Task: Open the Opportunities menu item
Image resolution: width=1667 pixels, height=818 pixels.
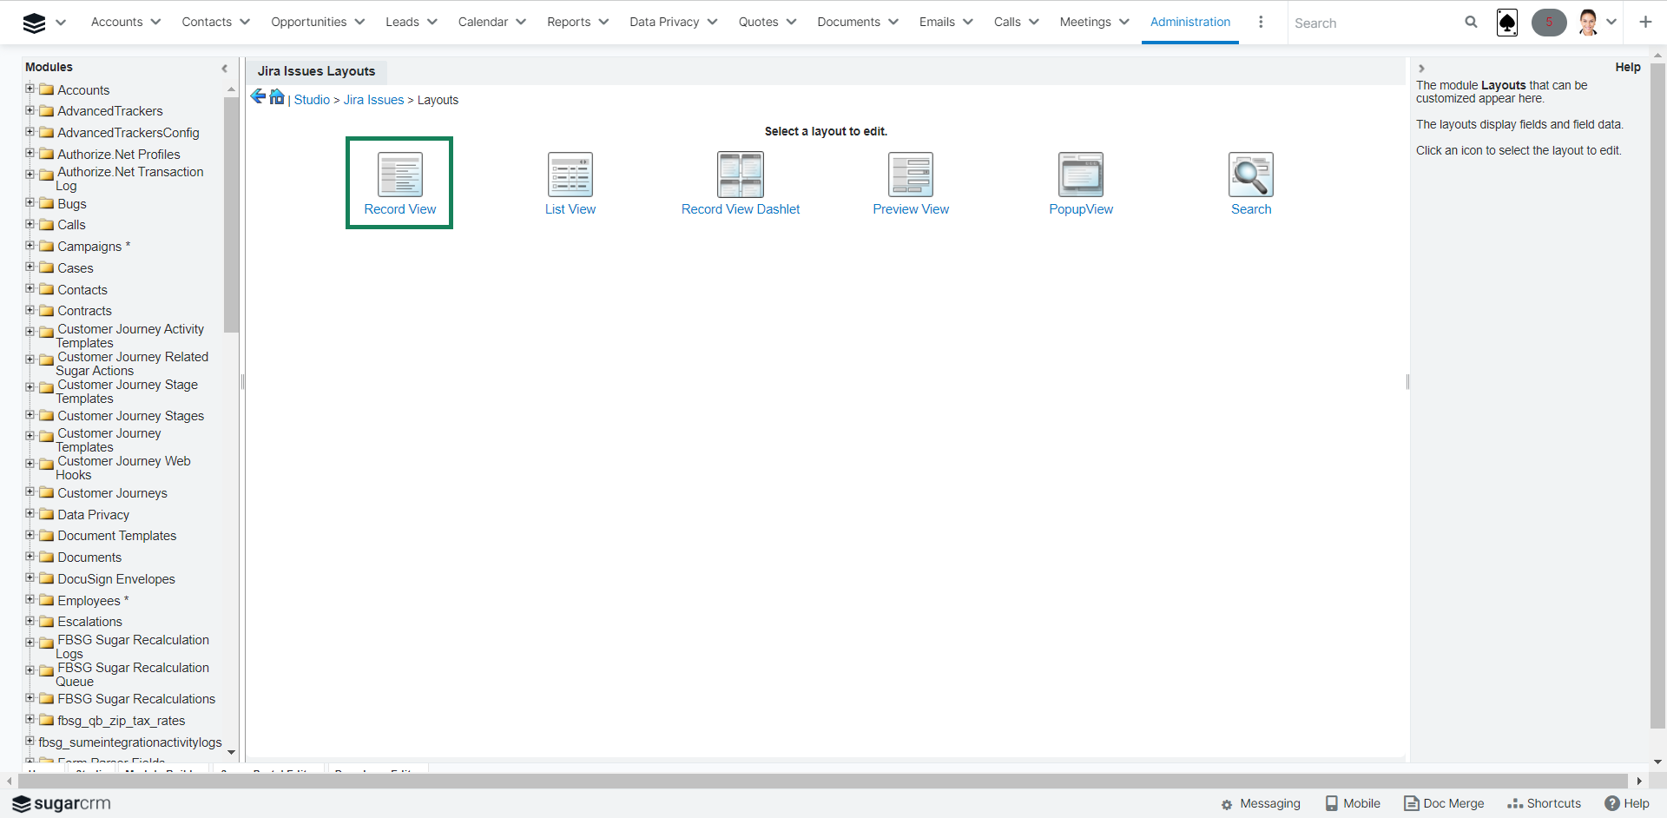Action: click(x=308, y=23)
